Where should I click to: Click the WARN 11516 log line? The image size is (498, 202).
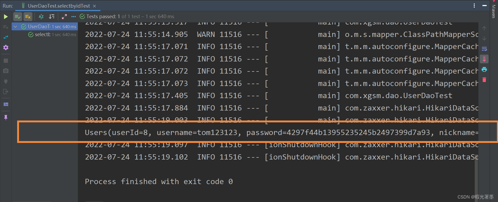[281, 35]
